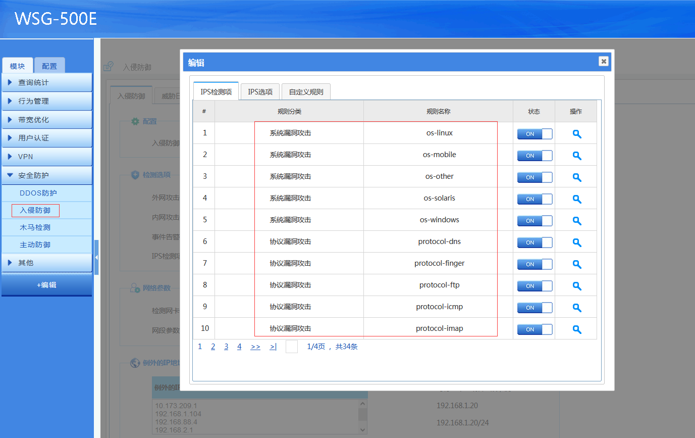Close the 编辑 dialog with the X icon
Image resolution: width=695 pixels, height=438 pixels.
click(x=603, y=62)
